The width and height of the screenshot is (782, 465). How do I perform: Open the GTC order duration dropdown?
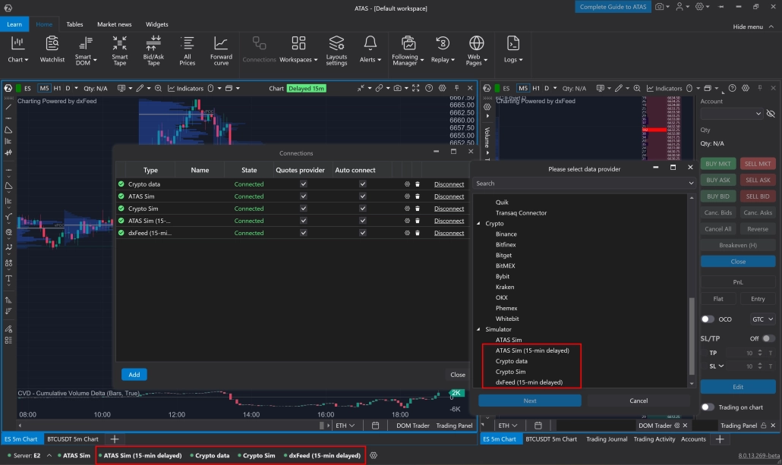pyautogui.click(x=762, y=319)
